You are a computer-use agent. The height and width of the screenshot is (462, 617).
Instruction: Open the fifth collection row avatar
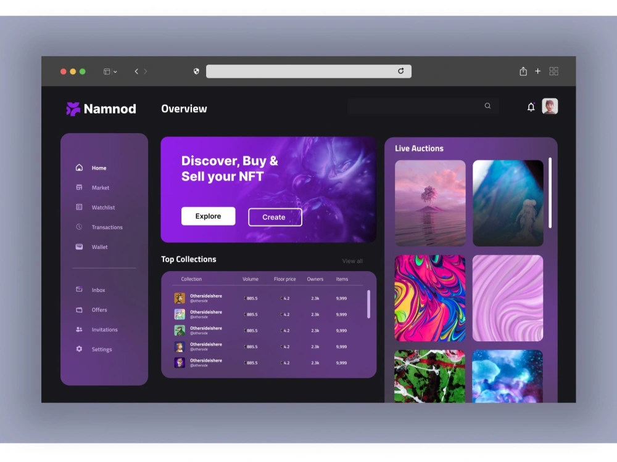tap(180, 363)
